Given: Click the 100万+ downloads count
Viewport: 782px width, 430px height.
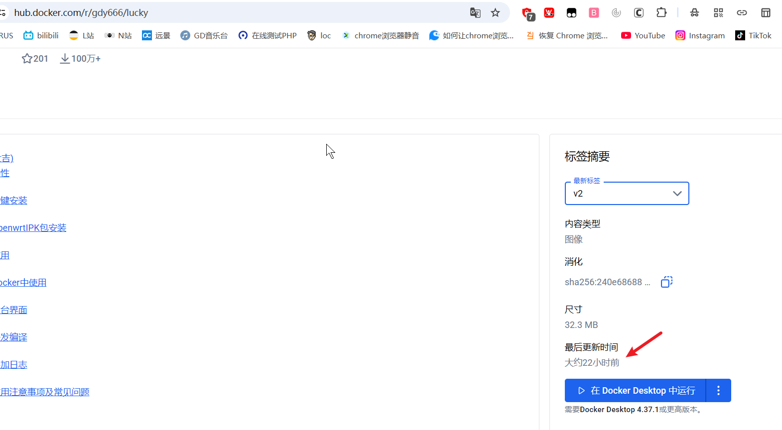Looking at the screenshot, I should coord(86,59).
